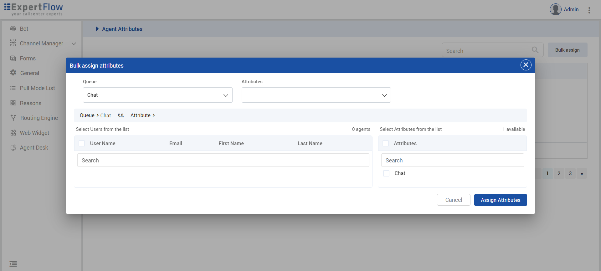
Task: Select page 1 in pagination
Action: [x=547, y=173]
